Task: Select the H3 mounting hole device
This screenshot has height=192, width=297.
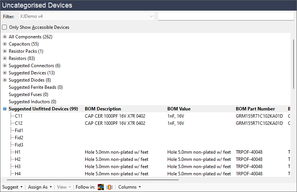Action: pyautogui.click(x=18, y=167)
